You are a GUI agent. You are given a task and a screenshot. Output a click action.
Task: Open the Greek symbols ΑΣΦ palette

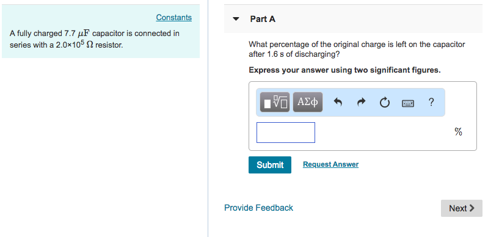(307, 102)
